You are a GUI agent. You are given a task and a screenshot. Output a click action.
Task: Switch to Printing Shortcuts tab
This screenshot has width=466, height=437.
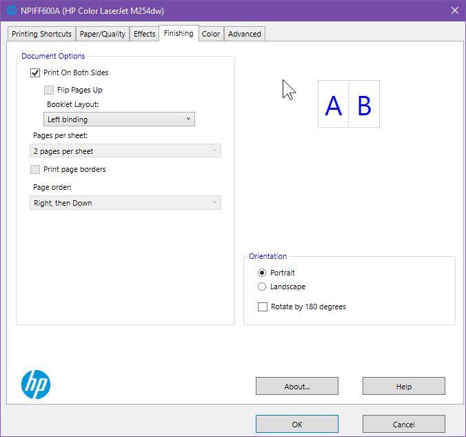coord(41,34)
